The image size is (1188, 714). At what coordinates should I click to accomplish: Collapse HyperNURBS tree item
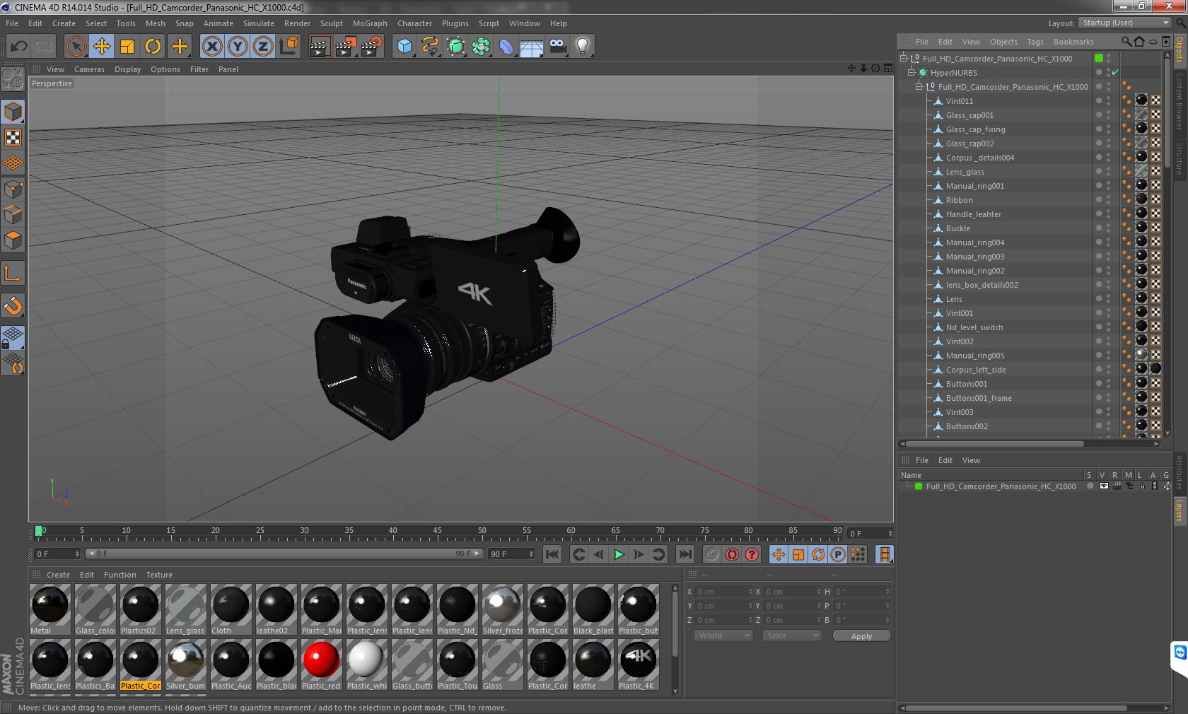coord(912,73)
